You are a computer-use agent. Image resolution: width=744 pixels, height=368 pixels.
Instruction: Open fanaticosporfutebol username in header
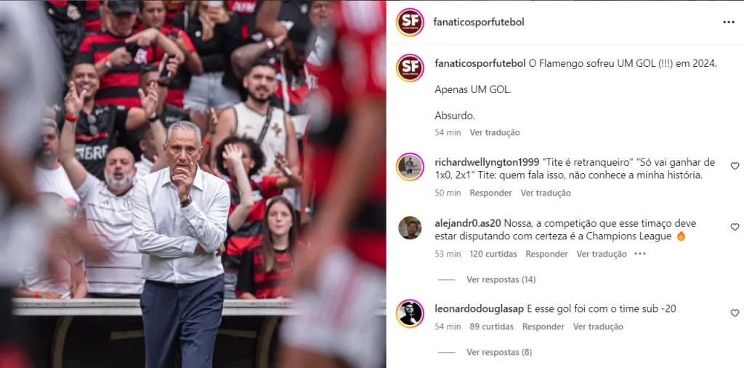pyautogui.click(x=479, y=23)
